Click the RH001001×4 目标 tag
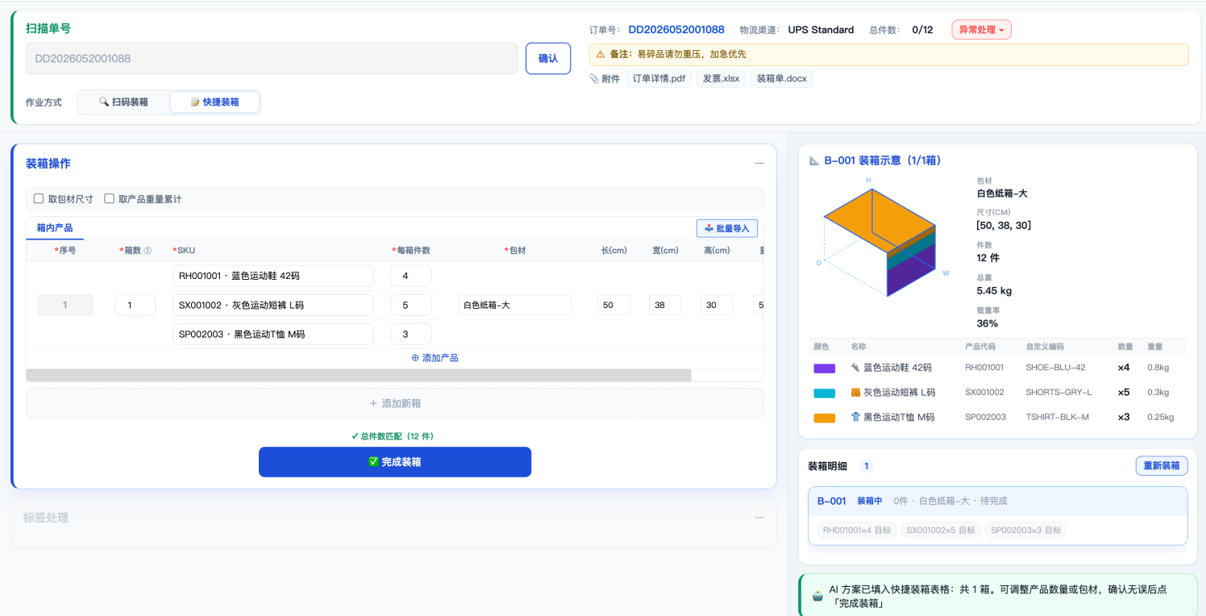 click(857, 531)
